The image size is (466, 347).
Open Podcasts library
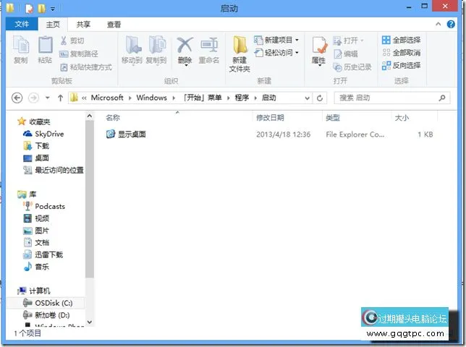(x=44, y=206)
